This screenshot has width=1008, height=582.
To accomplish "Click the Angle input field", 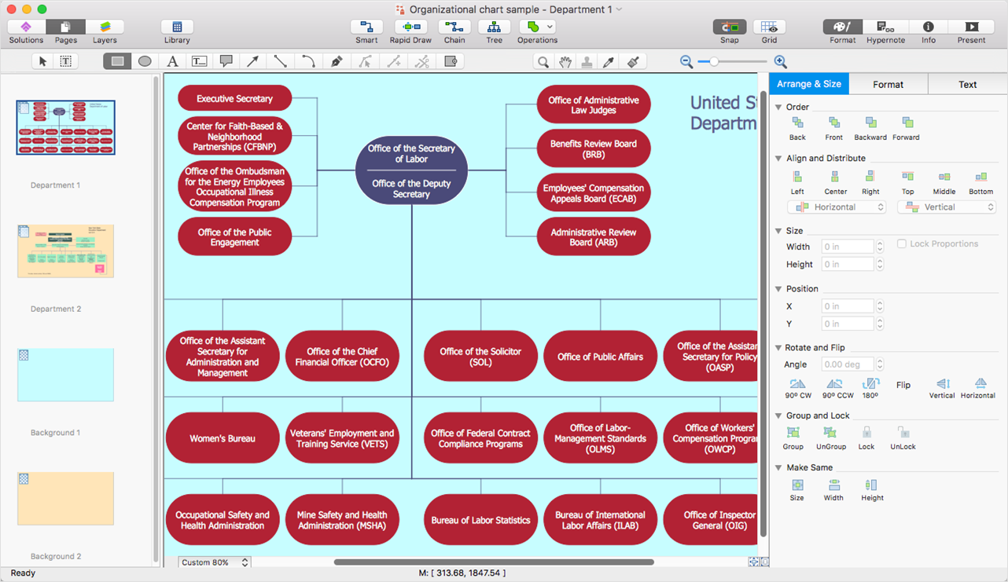I will (848, 364).
